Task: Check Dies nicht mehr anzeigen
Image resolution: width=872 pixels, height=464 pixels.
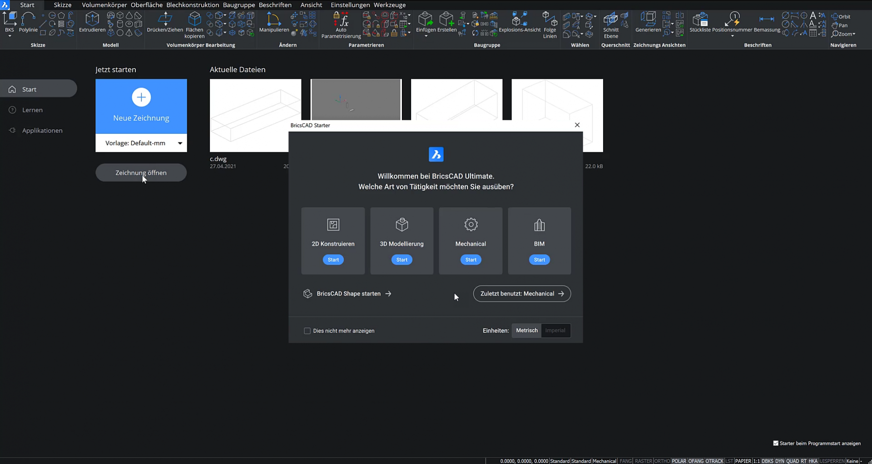Action: point(307,331)
